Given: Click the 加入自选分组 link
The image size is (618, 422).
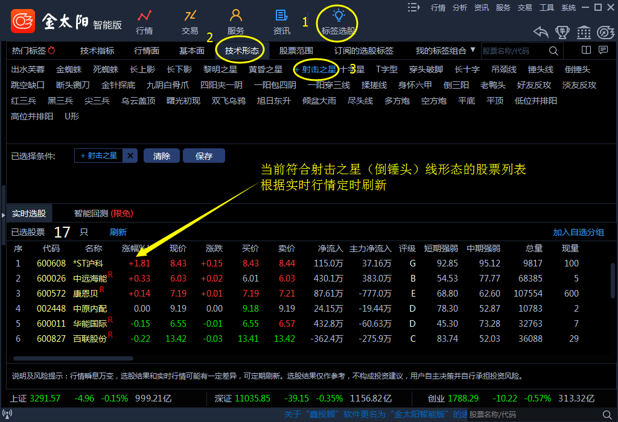Looking at the screenshot, I should pos(578,232).
